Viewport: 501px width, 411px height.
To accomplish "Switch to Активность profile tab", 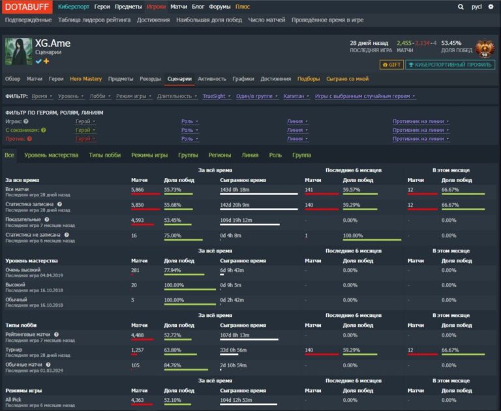I will (212, 79).
